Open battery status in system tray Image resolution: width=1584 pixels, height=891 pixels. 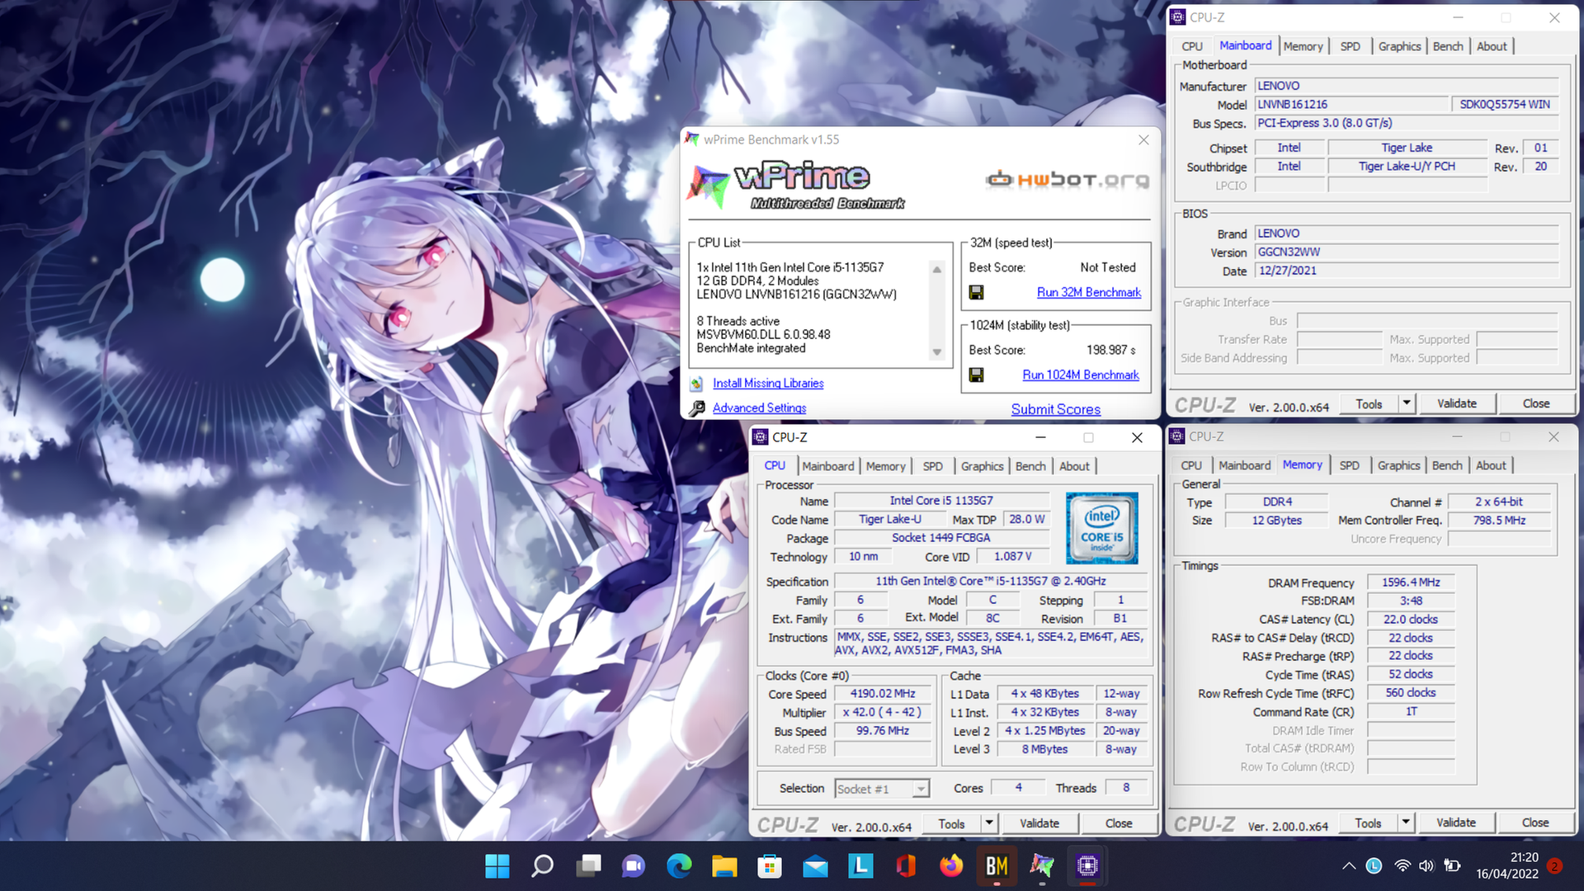pyautogui.click(x=1453, y=865)
